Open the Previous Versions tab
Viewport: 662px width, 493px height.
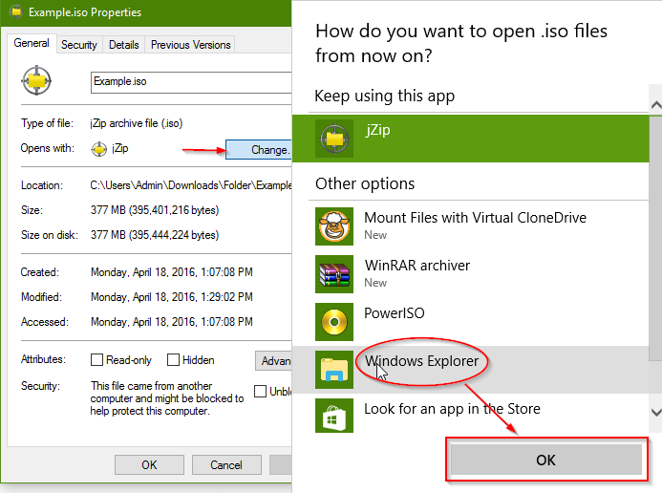pyautogui.click(x=190, y=45)
